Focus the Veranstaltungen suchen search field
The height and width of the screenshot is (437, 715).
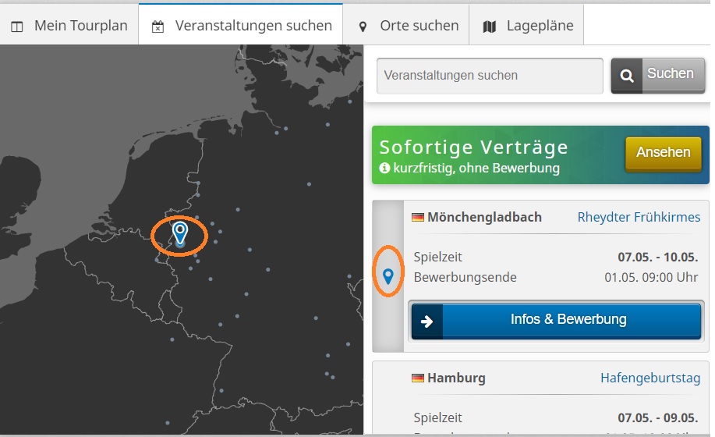489,76
